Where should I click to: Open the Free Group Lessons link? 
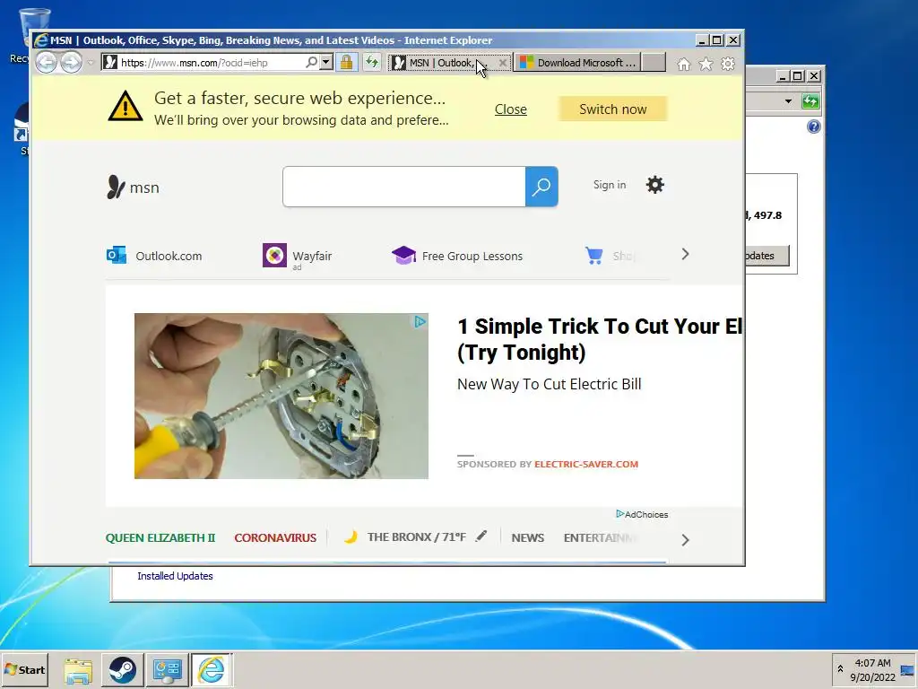click(457, 256)
